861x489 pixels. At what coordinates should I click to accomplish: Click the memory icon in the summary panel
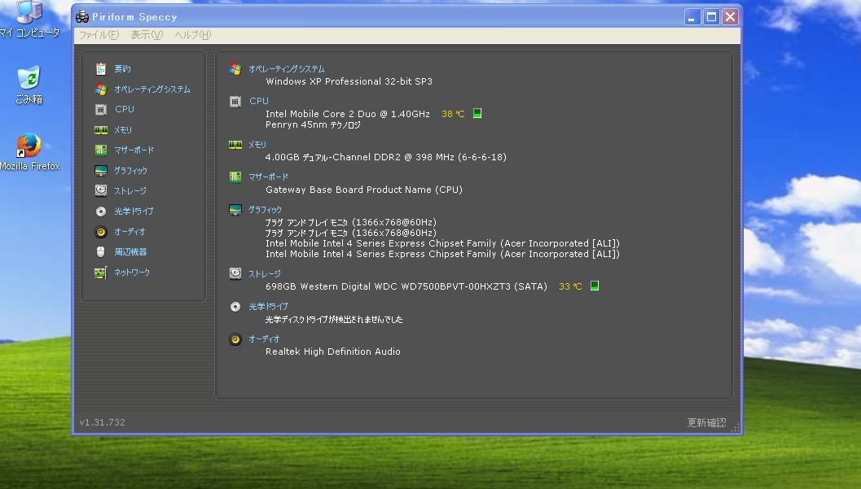pos(235,145)
